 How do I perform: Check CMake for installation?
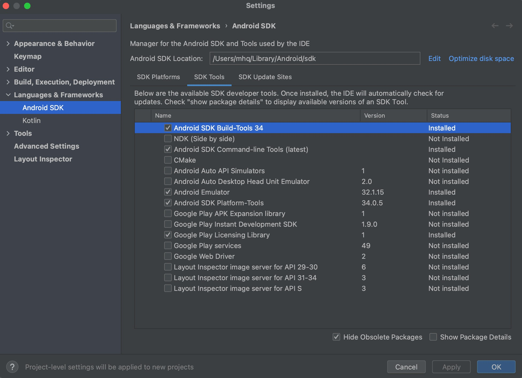(x=168, y=160)
